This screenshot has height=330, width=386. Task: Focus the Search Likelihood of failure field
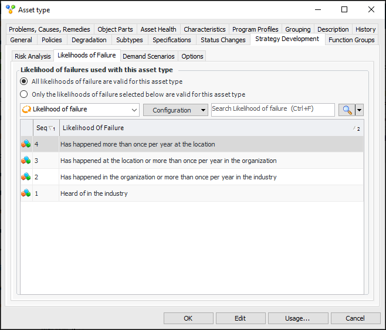pos(272,110)
